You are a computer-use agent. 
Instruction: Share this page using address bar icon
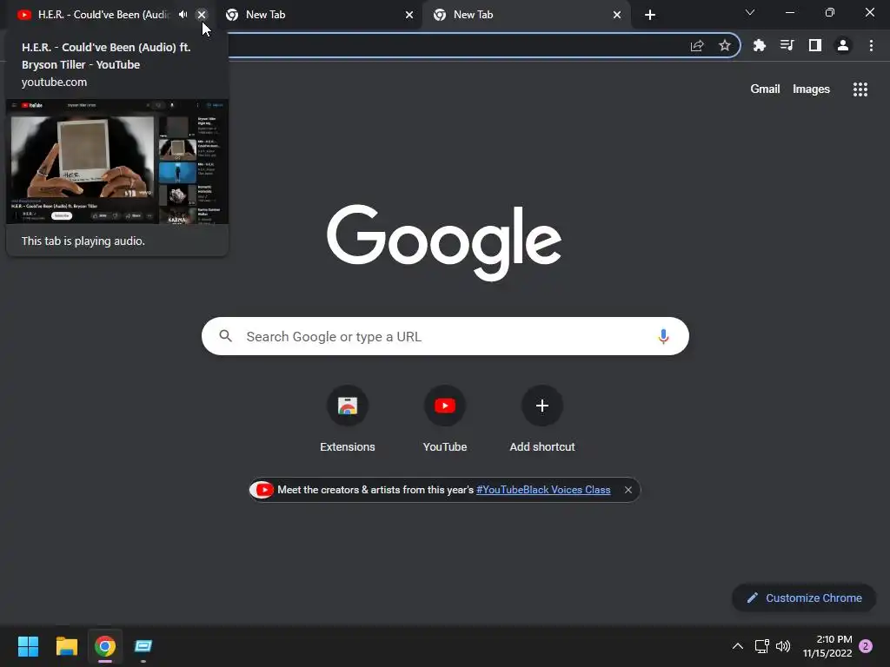(697, 46)
